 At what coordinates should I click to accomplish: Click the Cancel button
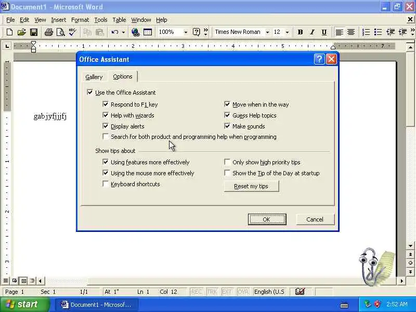(x=315, y=219)
